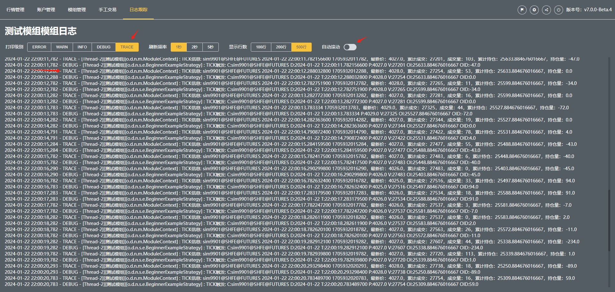
Task: Click the TRACE log line at 22:00:20,293
Action: (291, 266)
